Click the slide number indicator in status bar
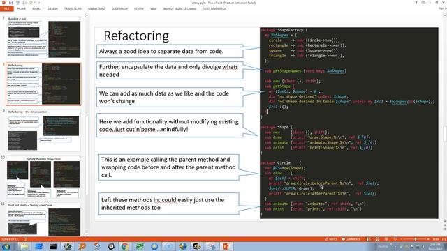 10,239
